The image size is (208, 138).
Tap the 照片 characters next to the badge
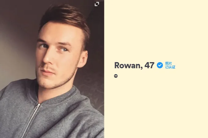169,63
